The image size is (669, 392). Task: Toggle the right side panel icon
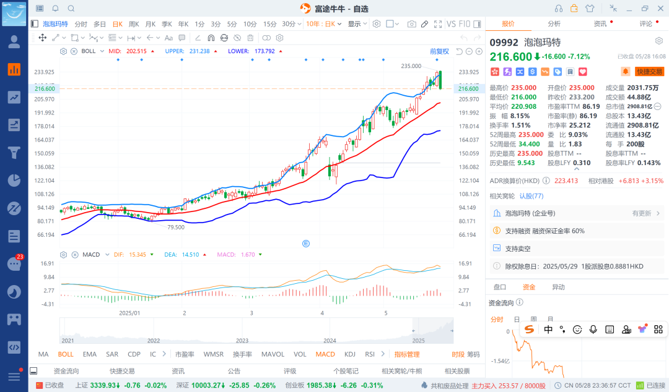pyautogui.click(x=478, y=24)
